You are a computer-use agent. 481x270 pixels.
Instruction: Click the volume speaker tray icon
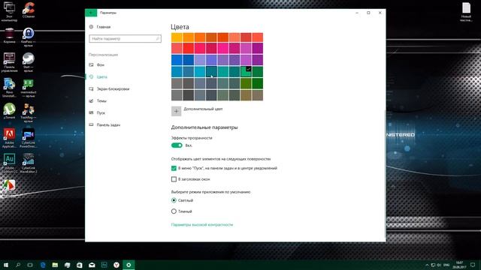tap(439, 265)
